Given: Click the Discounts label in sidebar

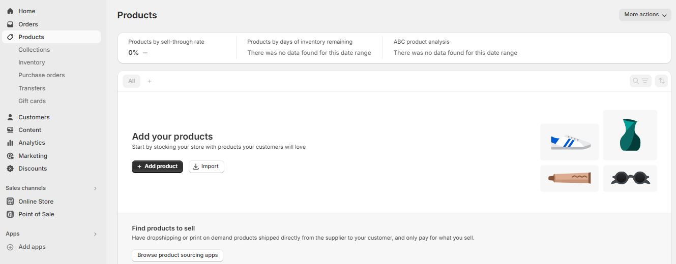Looking at the screenshot, I should click(33, 169).
